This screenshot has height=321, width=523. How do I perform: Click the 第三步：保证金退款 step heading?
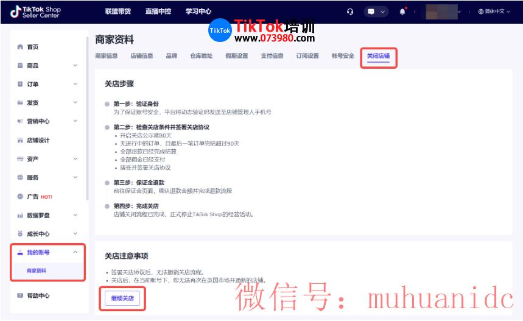coord(139,183)
